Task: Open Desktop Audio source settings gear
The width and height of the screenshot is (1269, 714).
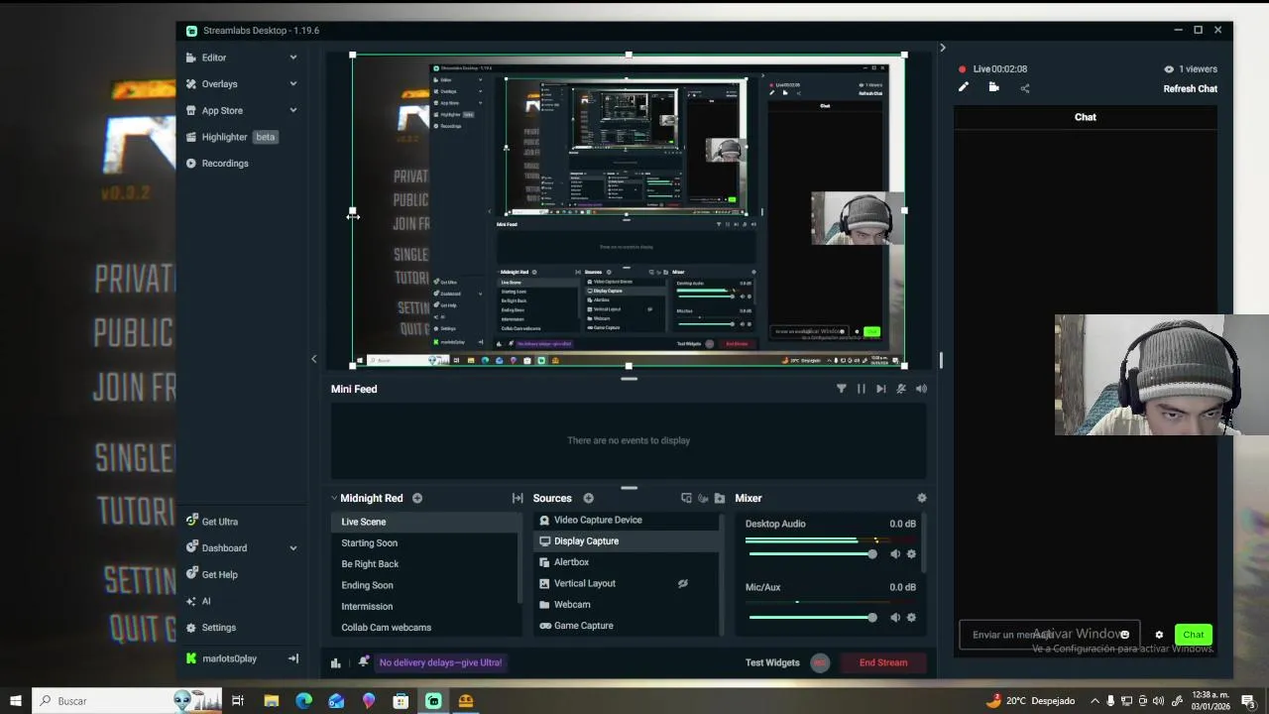Action: click(x=912, y=554)
